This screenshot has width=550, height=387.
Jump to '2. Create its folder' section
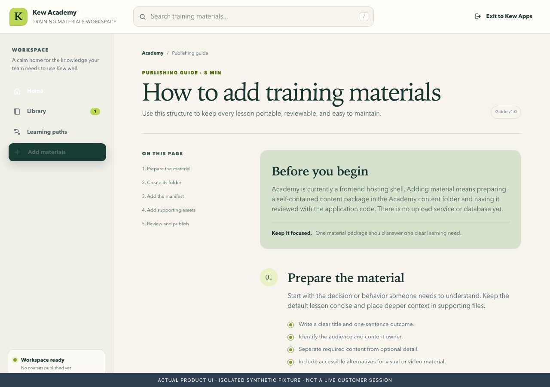click(x=162, y=182)
